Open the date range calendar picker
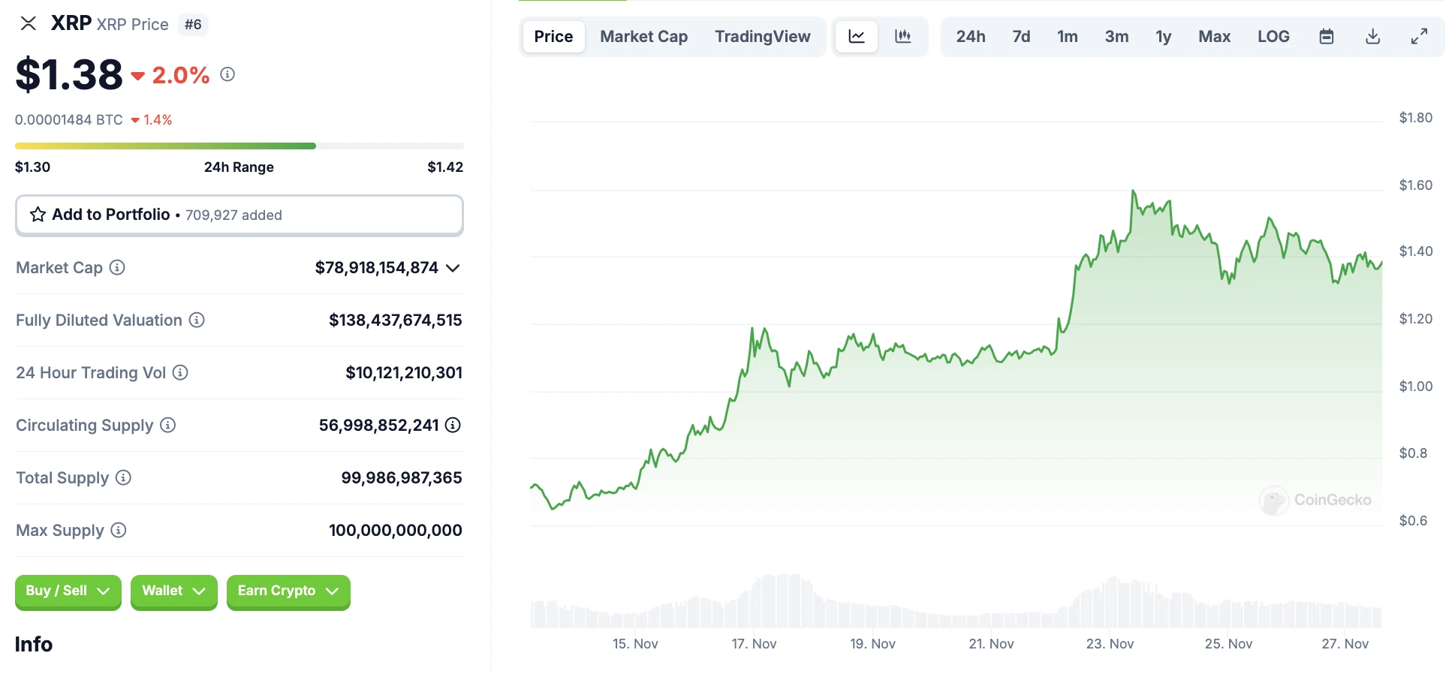This screenshot has width=1449, height=674. [1326, 36]
